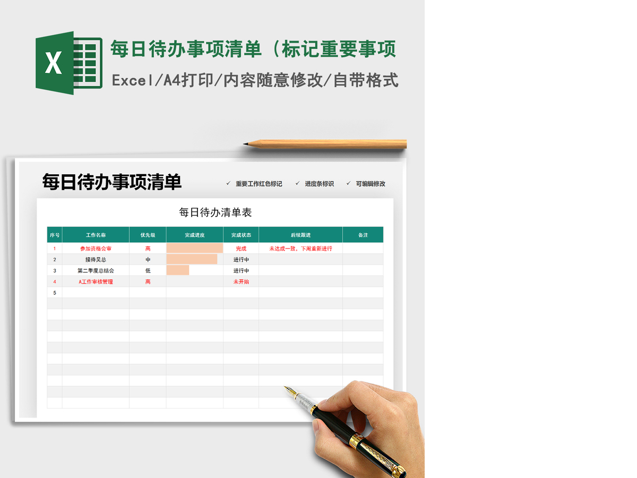Click the cell 参加资格会审
This screenshot has height=478, width=637.
coord(96,249)
